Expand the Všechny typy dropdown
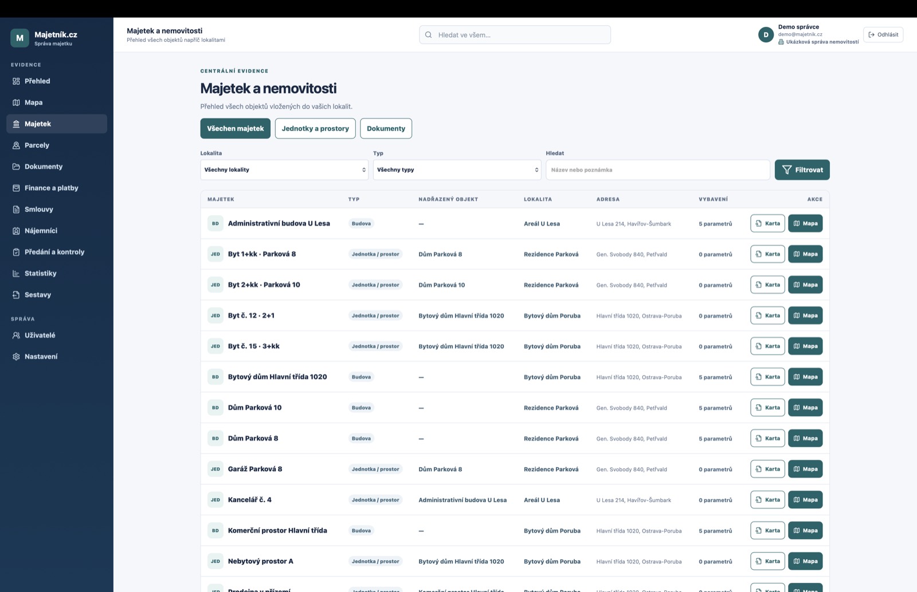The width and height of the screenshot is (917, 592). pyautogui.click(x=457, y=169)
